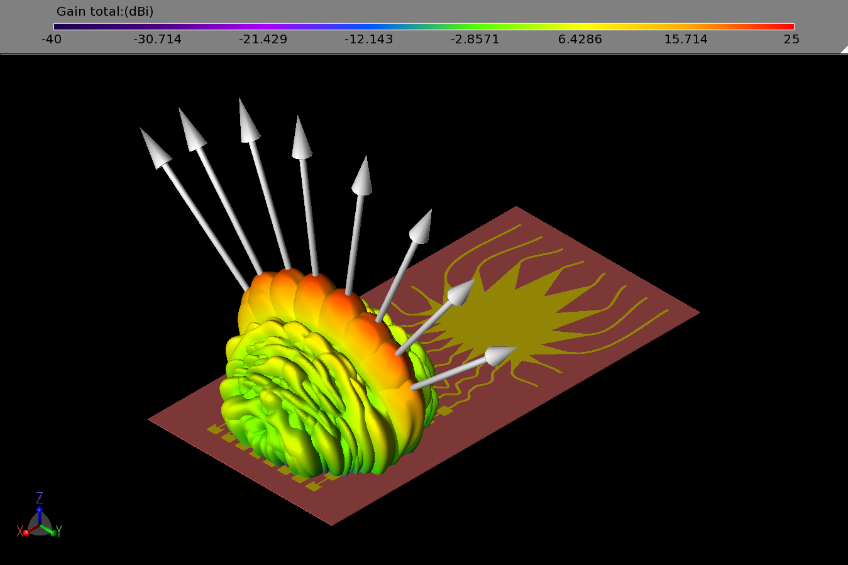Screen dimensions: 848x565
Task: Open options on the -40 scale label
Action: [52, 39]
